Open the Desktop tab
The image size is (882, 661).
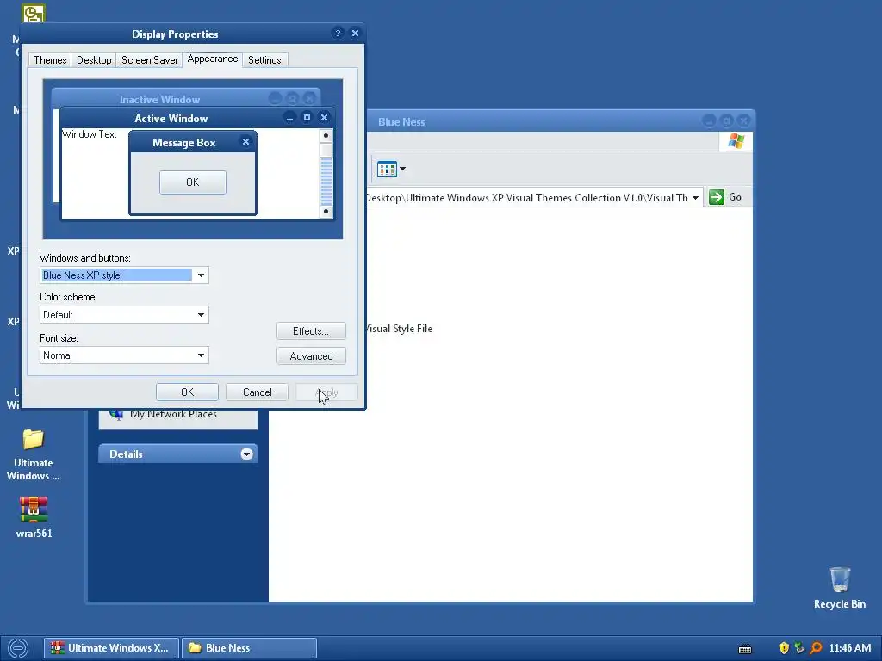tap(94, 60)
